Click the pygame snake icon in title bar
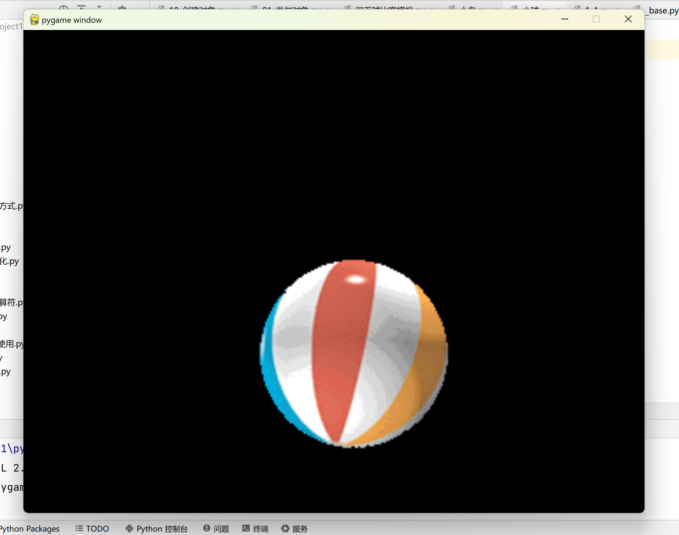 [x=35, y=20]
